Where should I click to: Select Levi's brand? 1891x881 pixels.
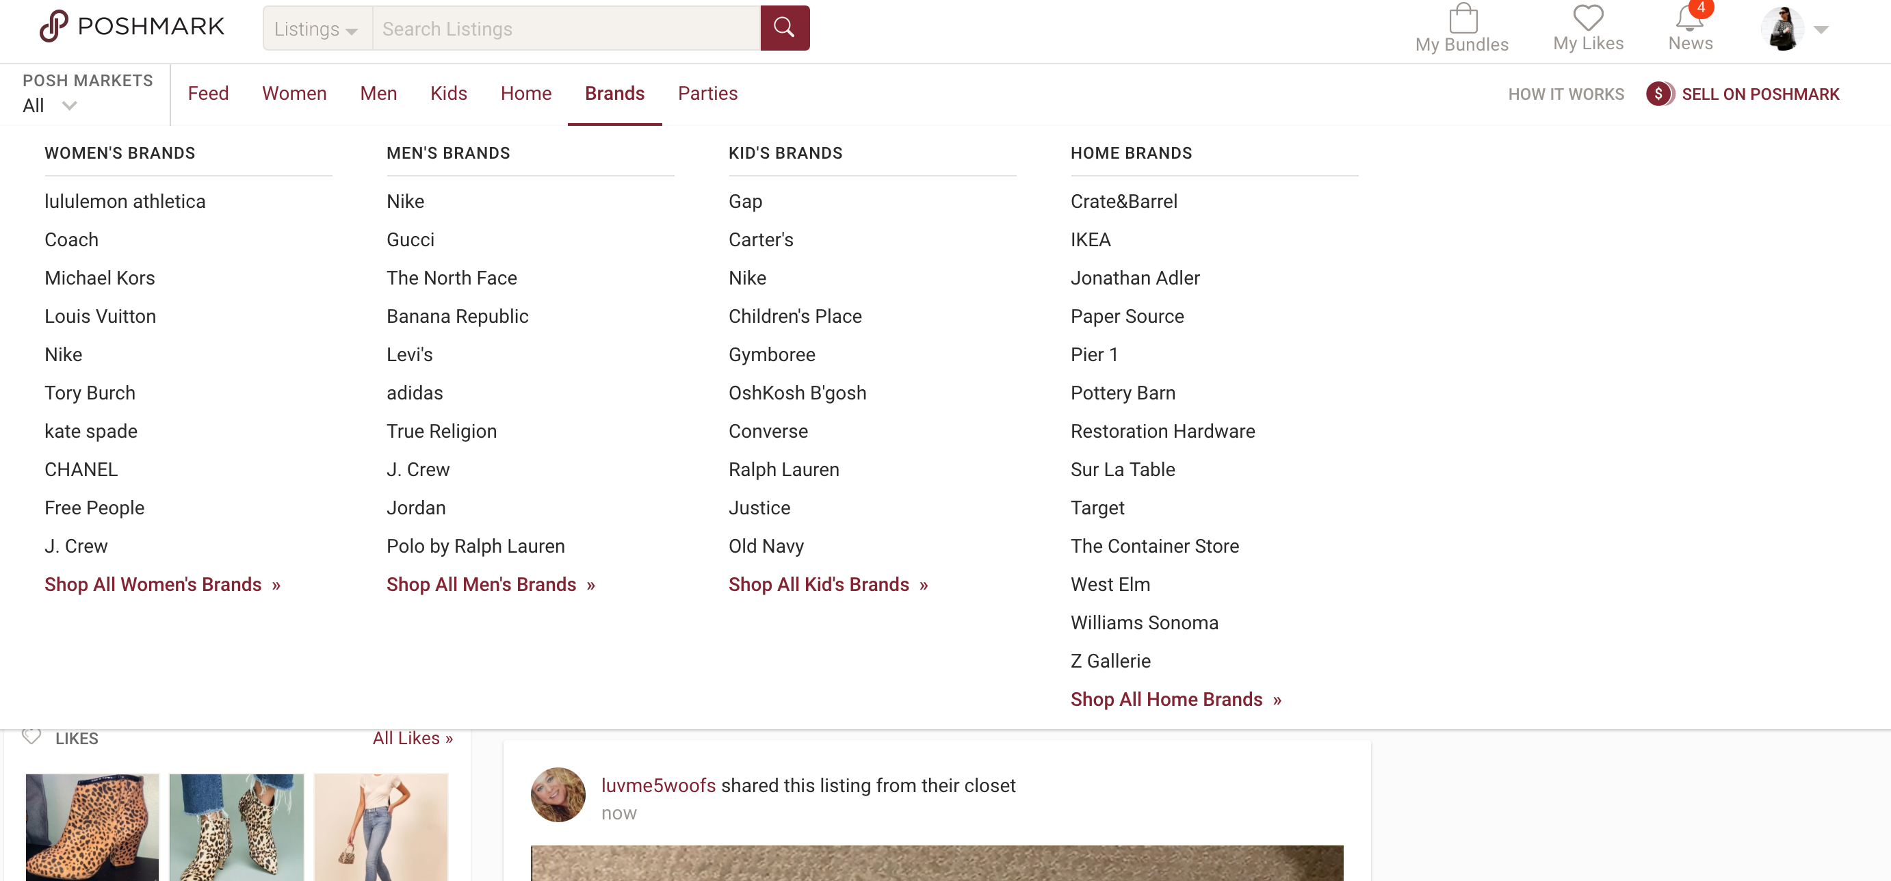point(410,354)
